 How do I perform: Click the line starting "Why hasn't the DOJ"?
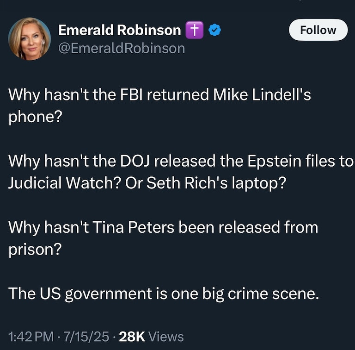point(181,162)
